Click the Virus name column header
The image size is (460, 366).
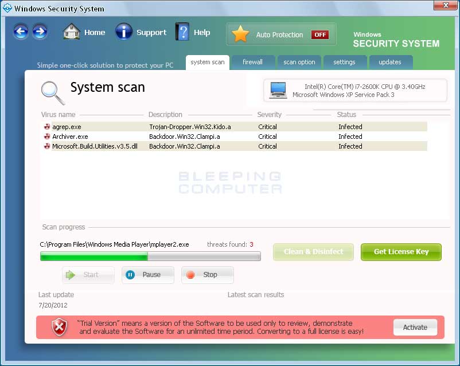point(58,115)
